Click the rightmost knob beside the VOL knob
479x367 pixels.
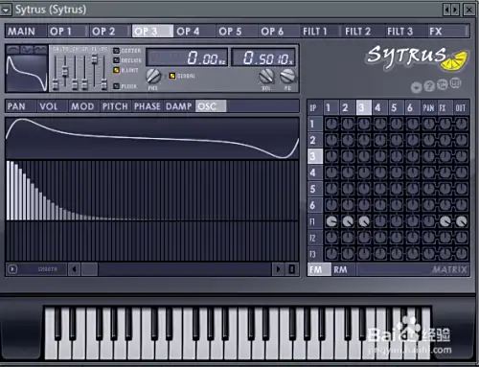coord(287,76)
